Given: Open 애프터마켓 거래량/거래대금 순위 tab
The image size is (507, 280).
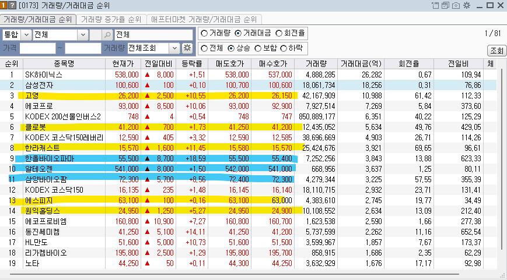Looking at the screenshot, I should [204, 19].
